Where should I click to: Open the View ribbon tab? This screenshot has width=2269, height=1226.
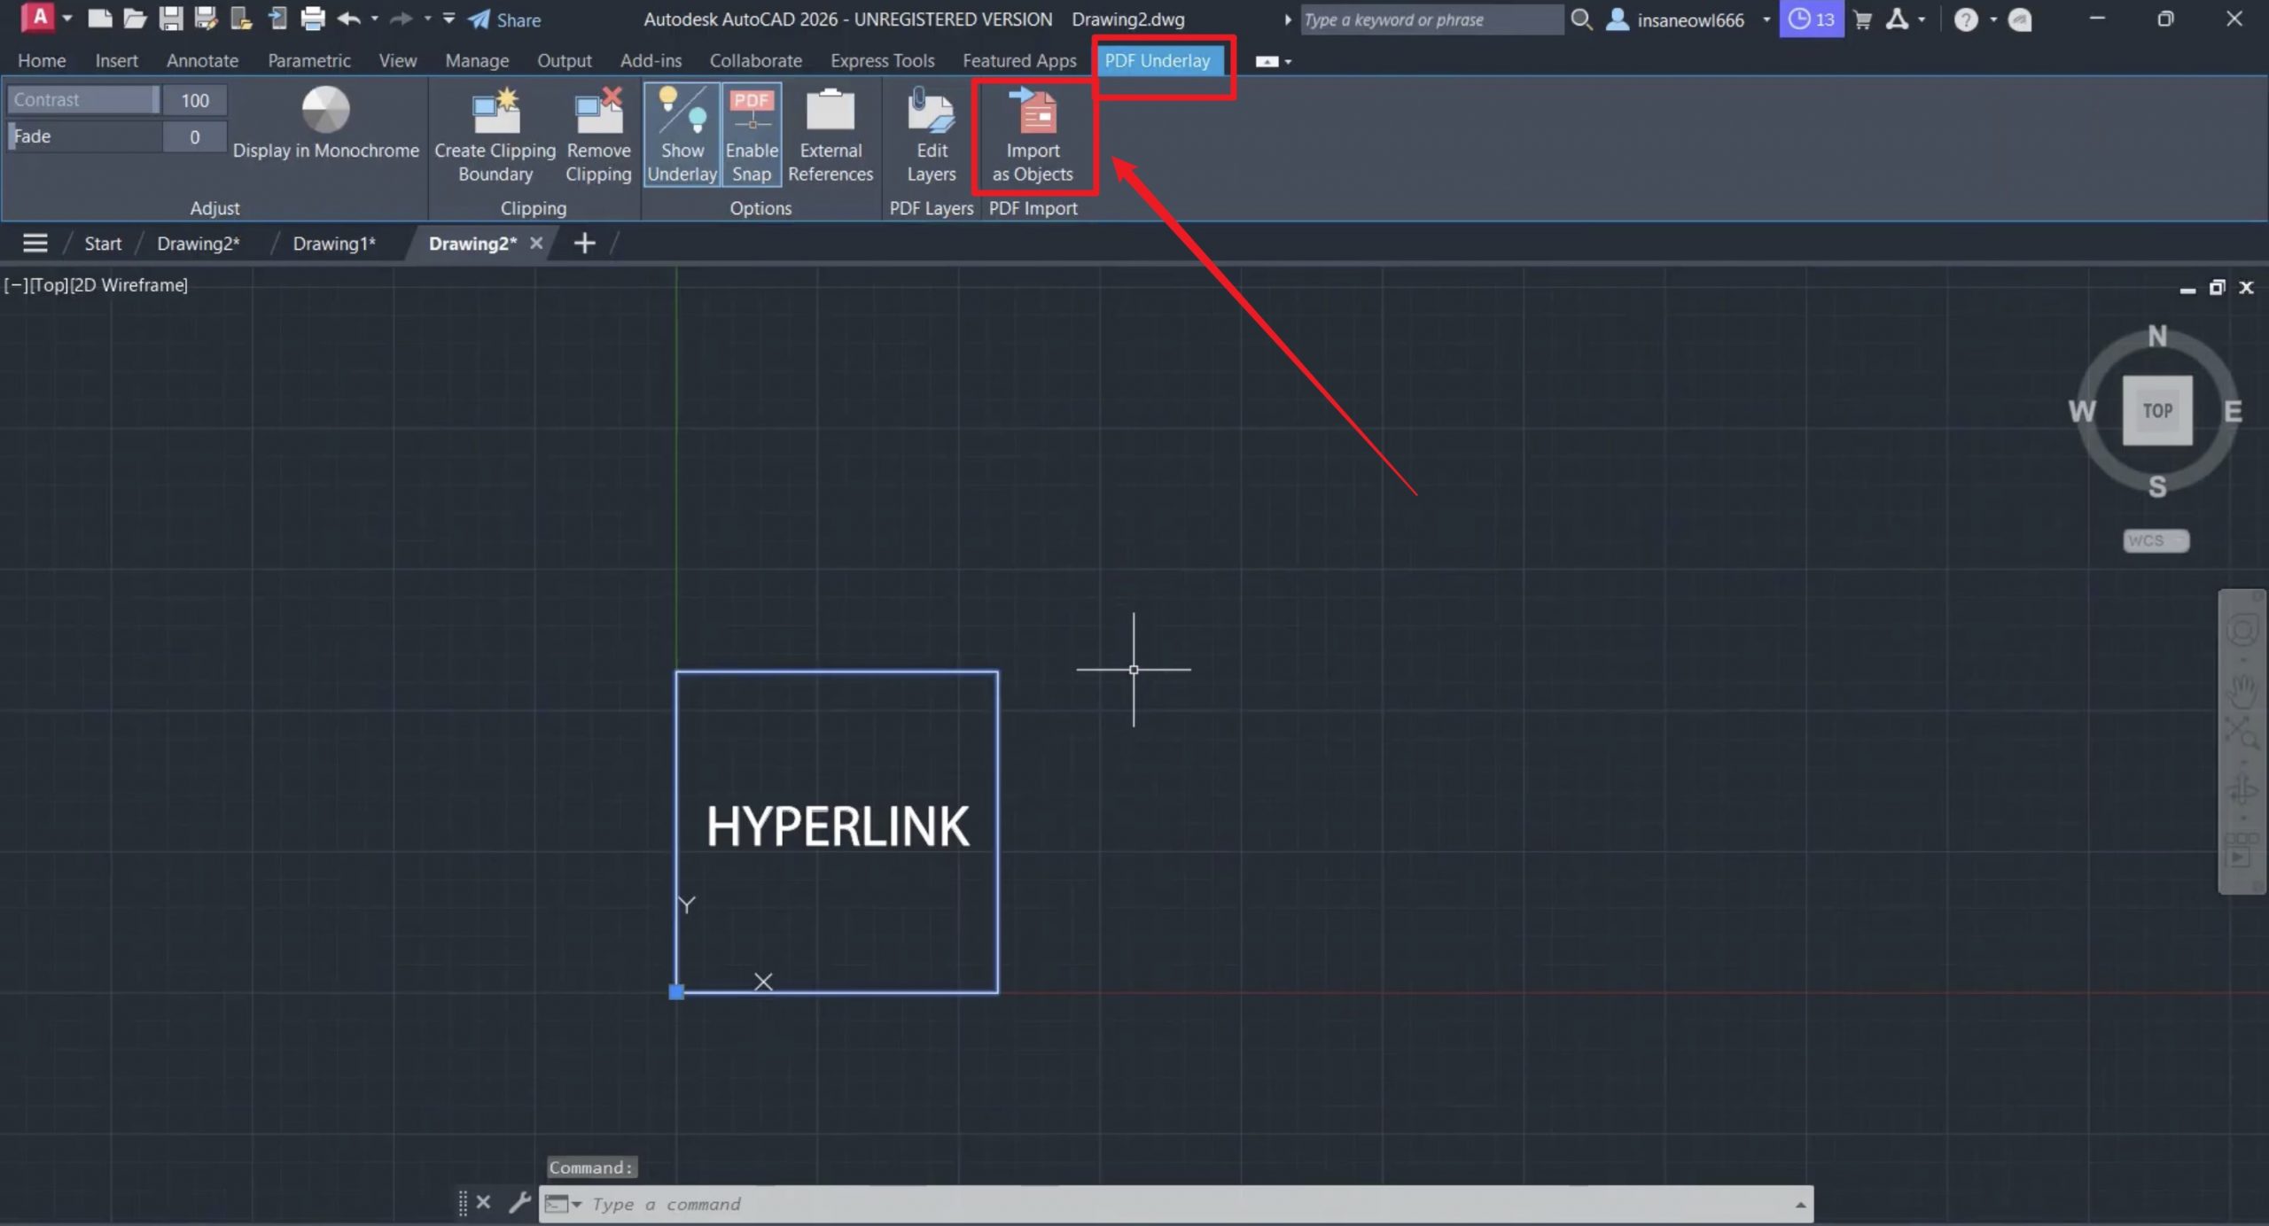click(x=397, y=60)
